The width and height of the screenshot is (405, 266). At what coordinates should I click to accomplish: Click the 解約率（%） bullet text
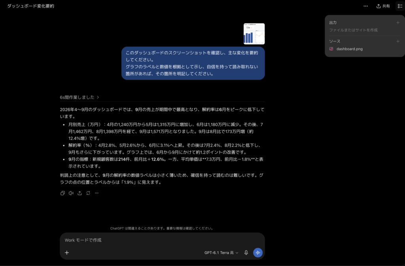click(x=166, y=149)
